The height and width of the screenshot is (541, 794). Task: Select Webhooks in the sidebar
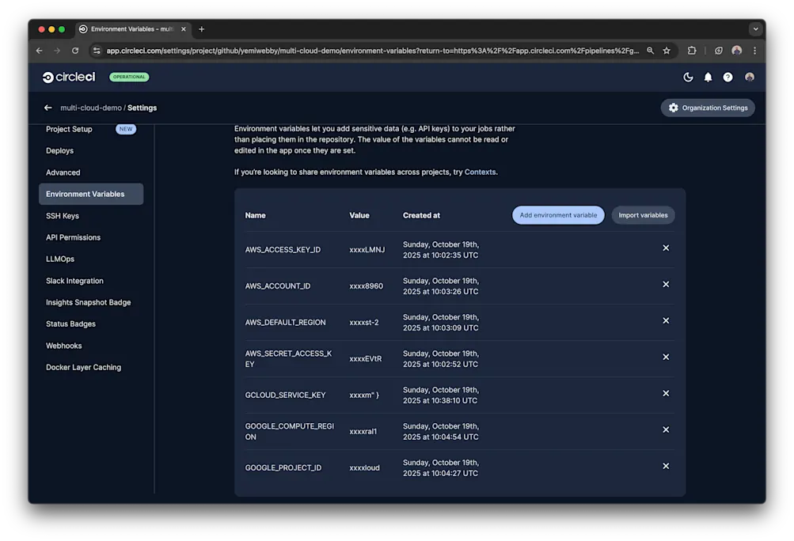(x=63, y=345)
